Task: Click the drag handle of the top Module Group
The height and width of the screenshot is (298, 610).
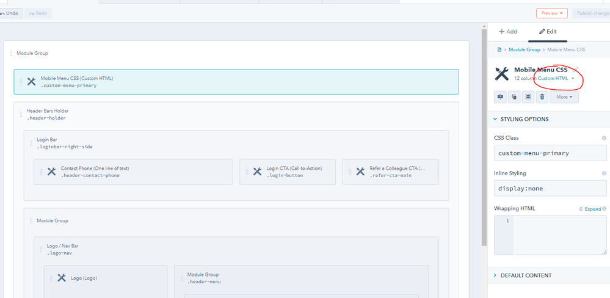Action: point(11,53)
